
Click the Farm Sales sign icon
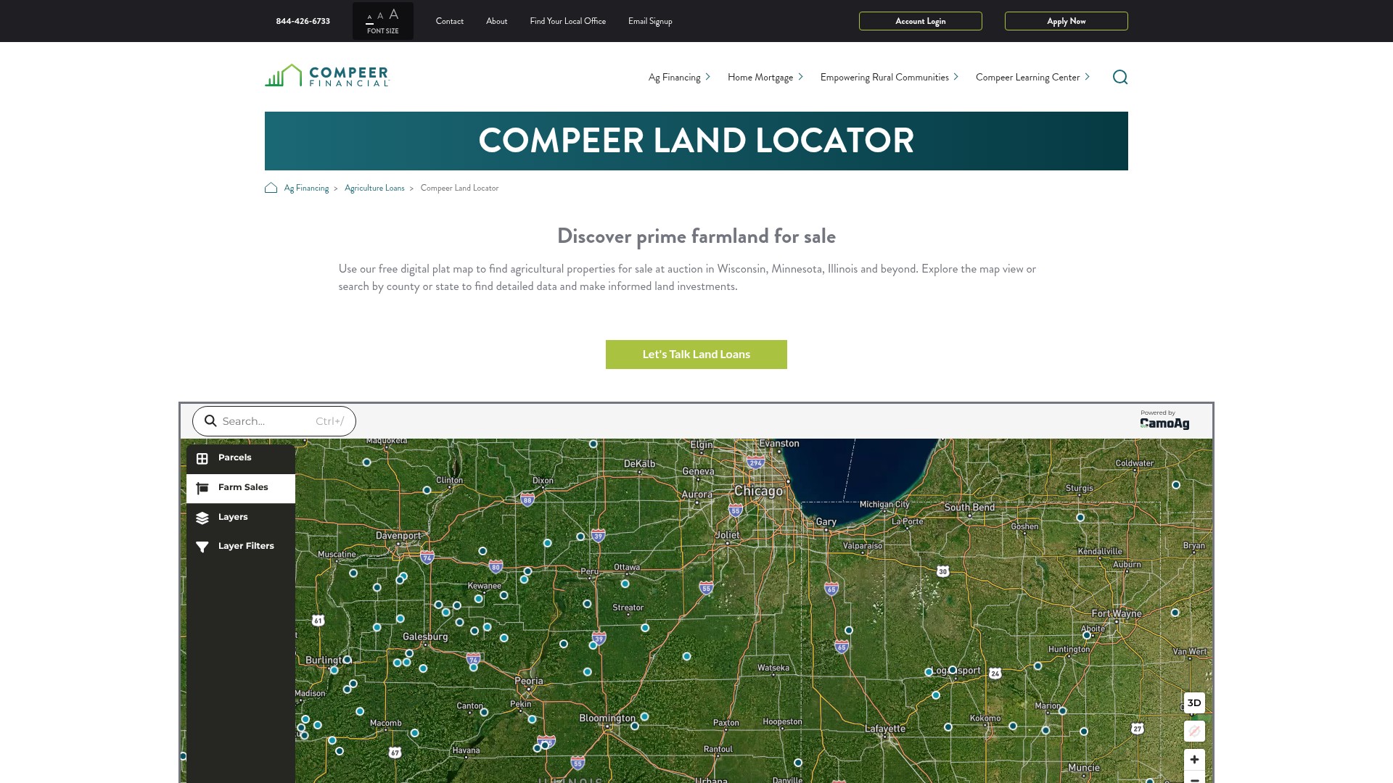(x=202, y=488)
